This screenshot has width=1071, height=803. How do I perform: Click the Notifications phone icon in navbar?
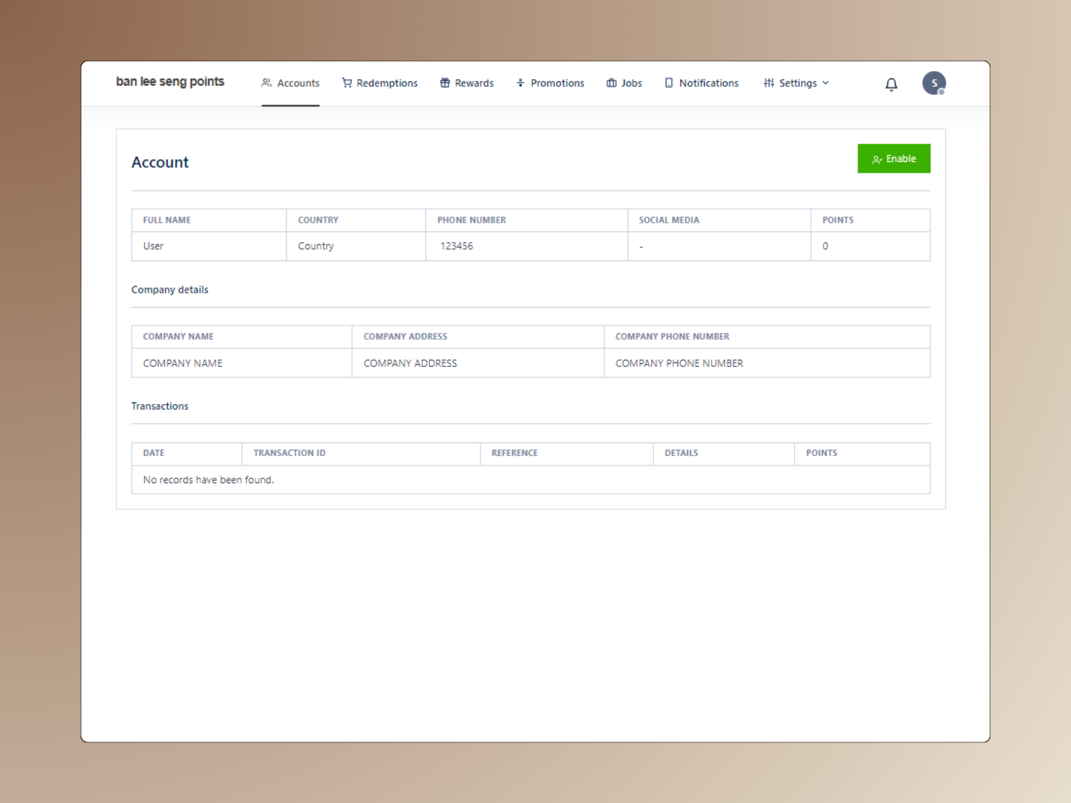669,83
